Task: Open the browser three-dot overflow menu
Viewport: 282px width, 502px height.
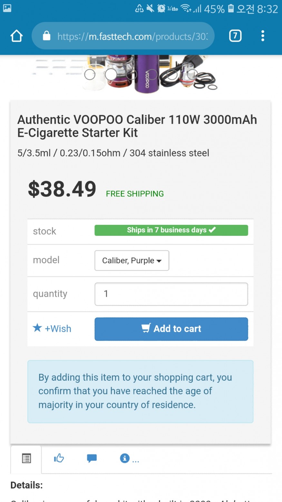Action: [x=263, y=36]
